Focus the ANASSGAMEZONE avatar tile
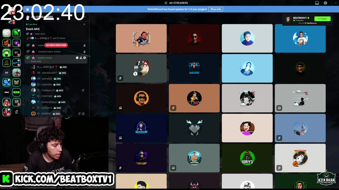Image resolution: width=339 pixels, height=190 pixels. pyautogui.click(x=141, y=128)
